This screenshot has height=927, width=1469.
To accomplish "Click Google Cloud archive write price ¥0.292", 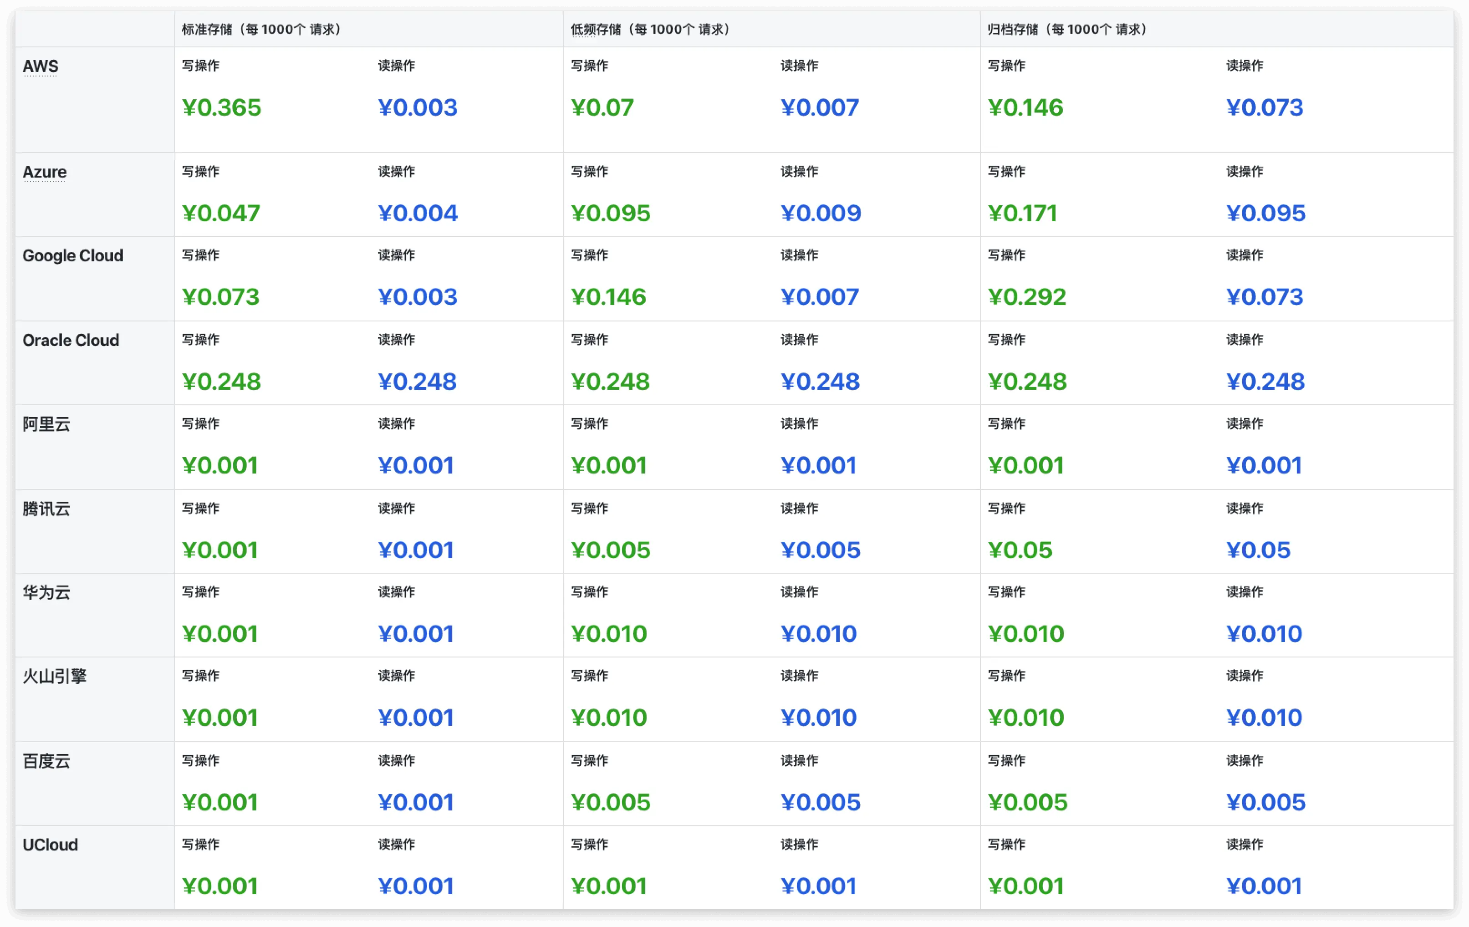I will (1027, 297).
